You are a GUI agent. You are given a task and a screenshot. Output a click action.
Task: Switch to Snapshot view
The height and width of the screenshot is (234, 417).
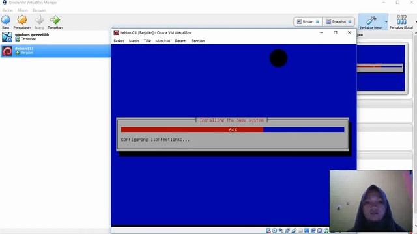pos(339,21)
